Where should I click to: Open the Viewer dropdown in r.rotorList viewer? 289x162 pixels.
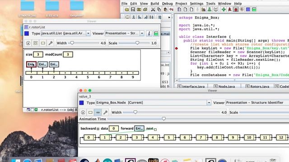(x=142, y=33)
